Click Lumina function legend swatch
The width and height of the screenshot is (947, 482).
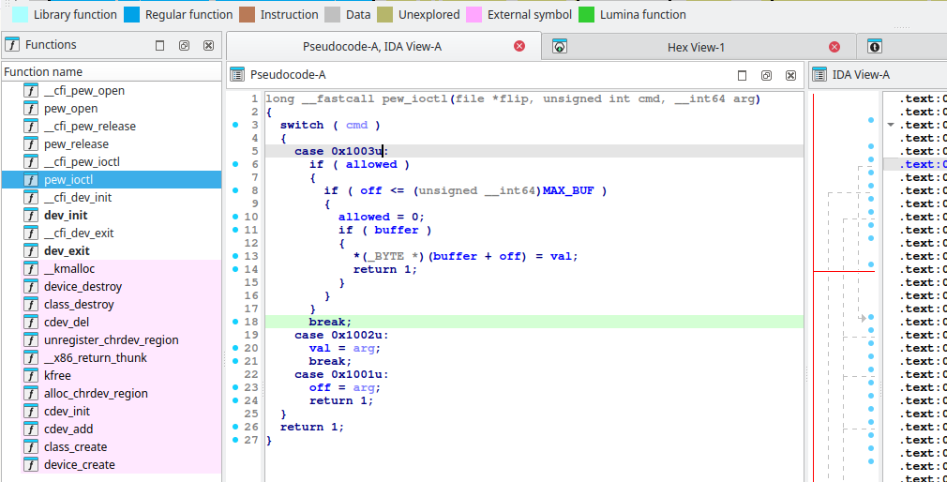[x=586, y=14]
